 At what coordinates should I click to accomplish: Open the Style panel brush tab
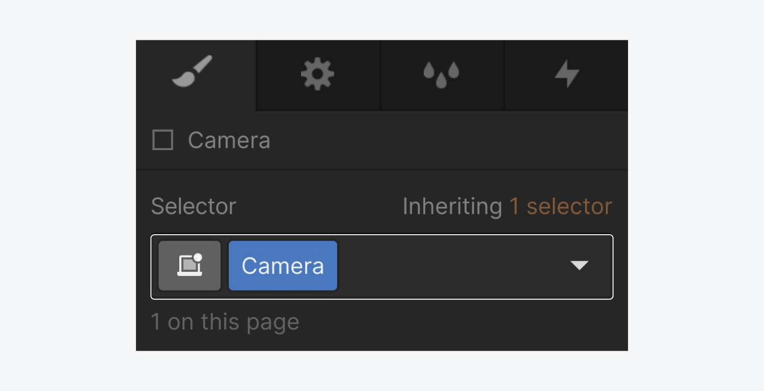[192, 73]
